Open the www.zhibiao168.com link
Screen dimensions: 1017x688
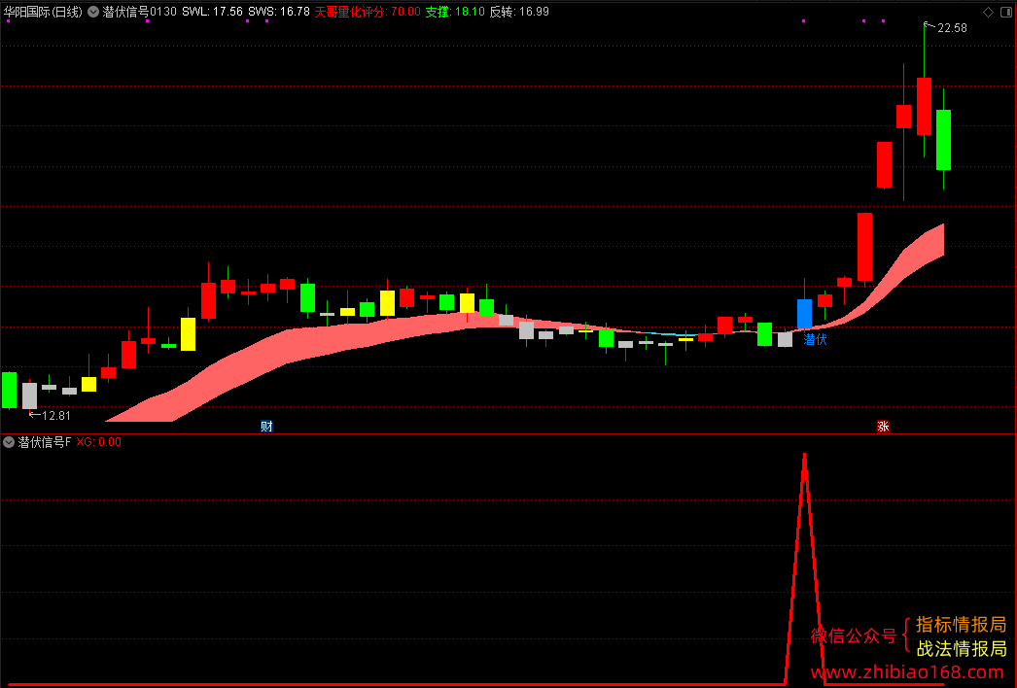click(x=907, y=671)
